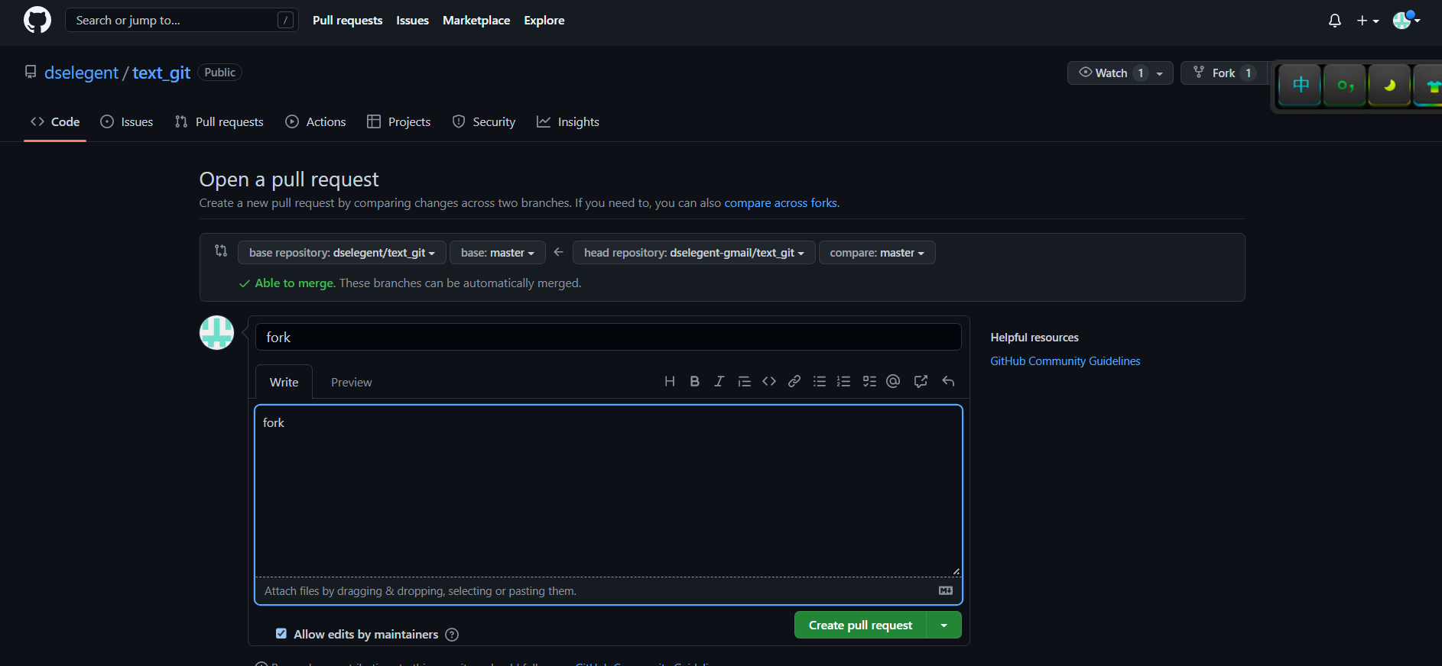Select the Write tab in editor
Viewport: 1442px width, 666px height.
[284, 382]
